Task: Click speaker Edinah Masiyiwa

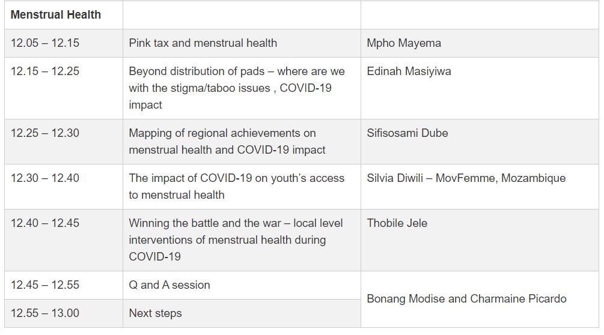Action: click(x=409, y=71)
